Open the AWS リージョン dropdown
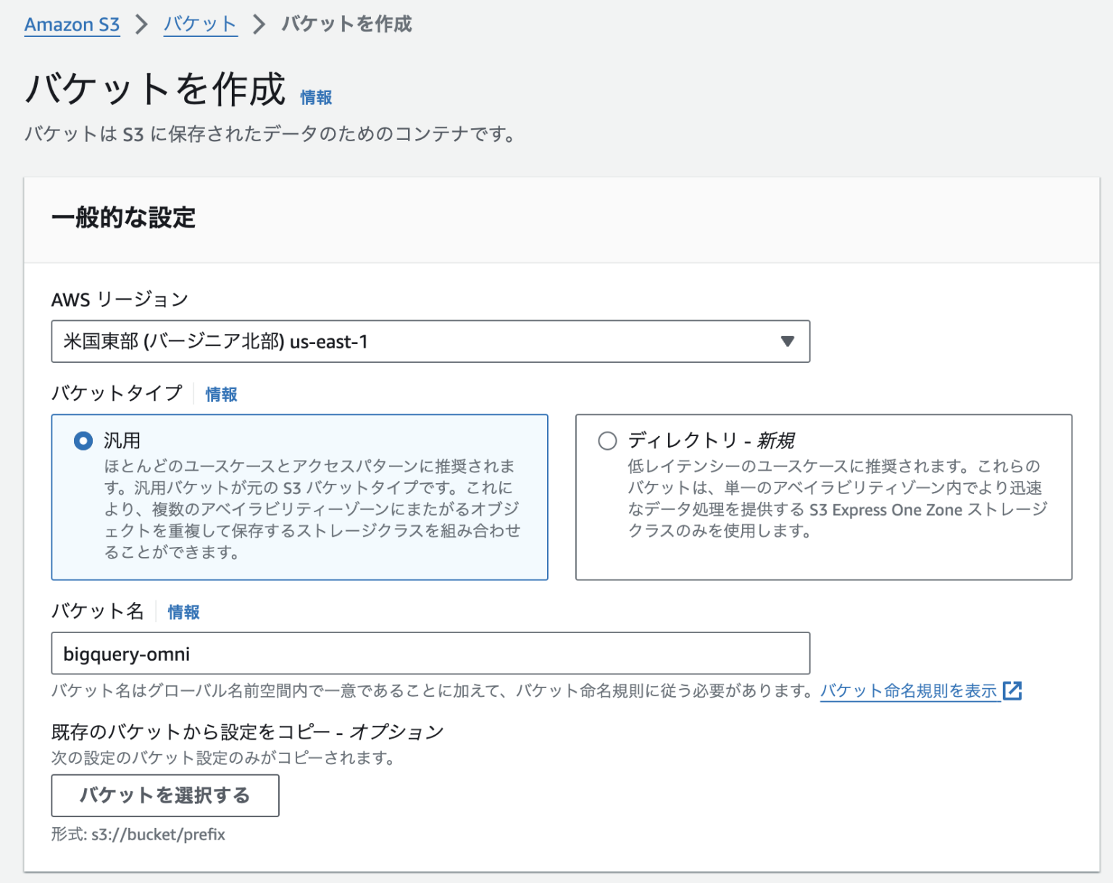This screenshot has width=1113, height=883. [430, 341]
